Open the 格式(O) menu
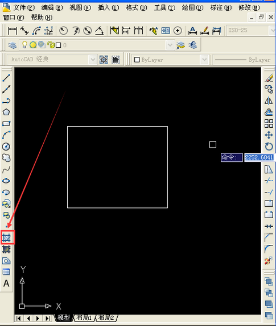Screen dimensions: 276x326 click(137, 8)
